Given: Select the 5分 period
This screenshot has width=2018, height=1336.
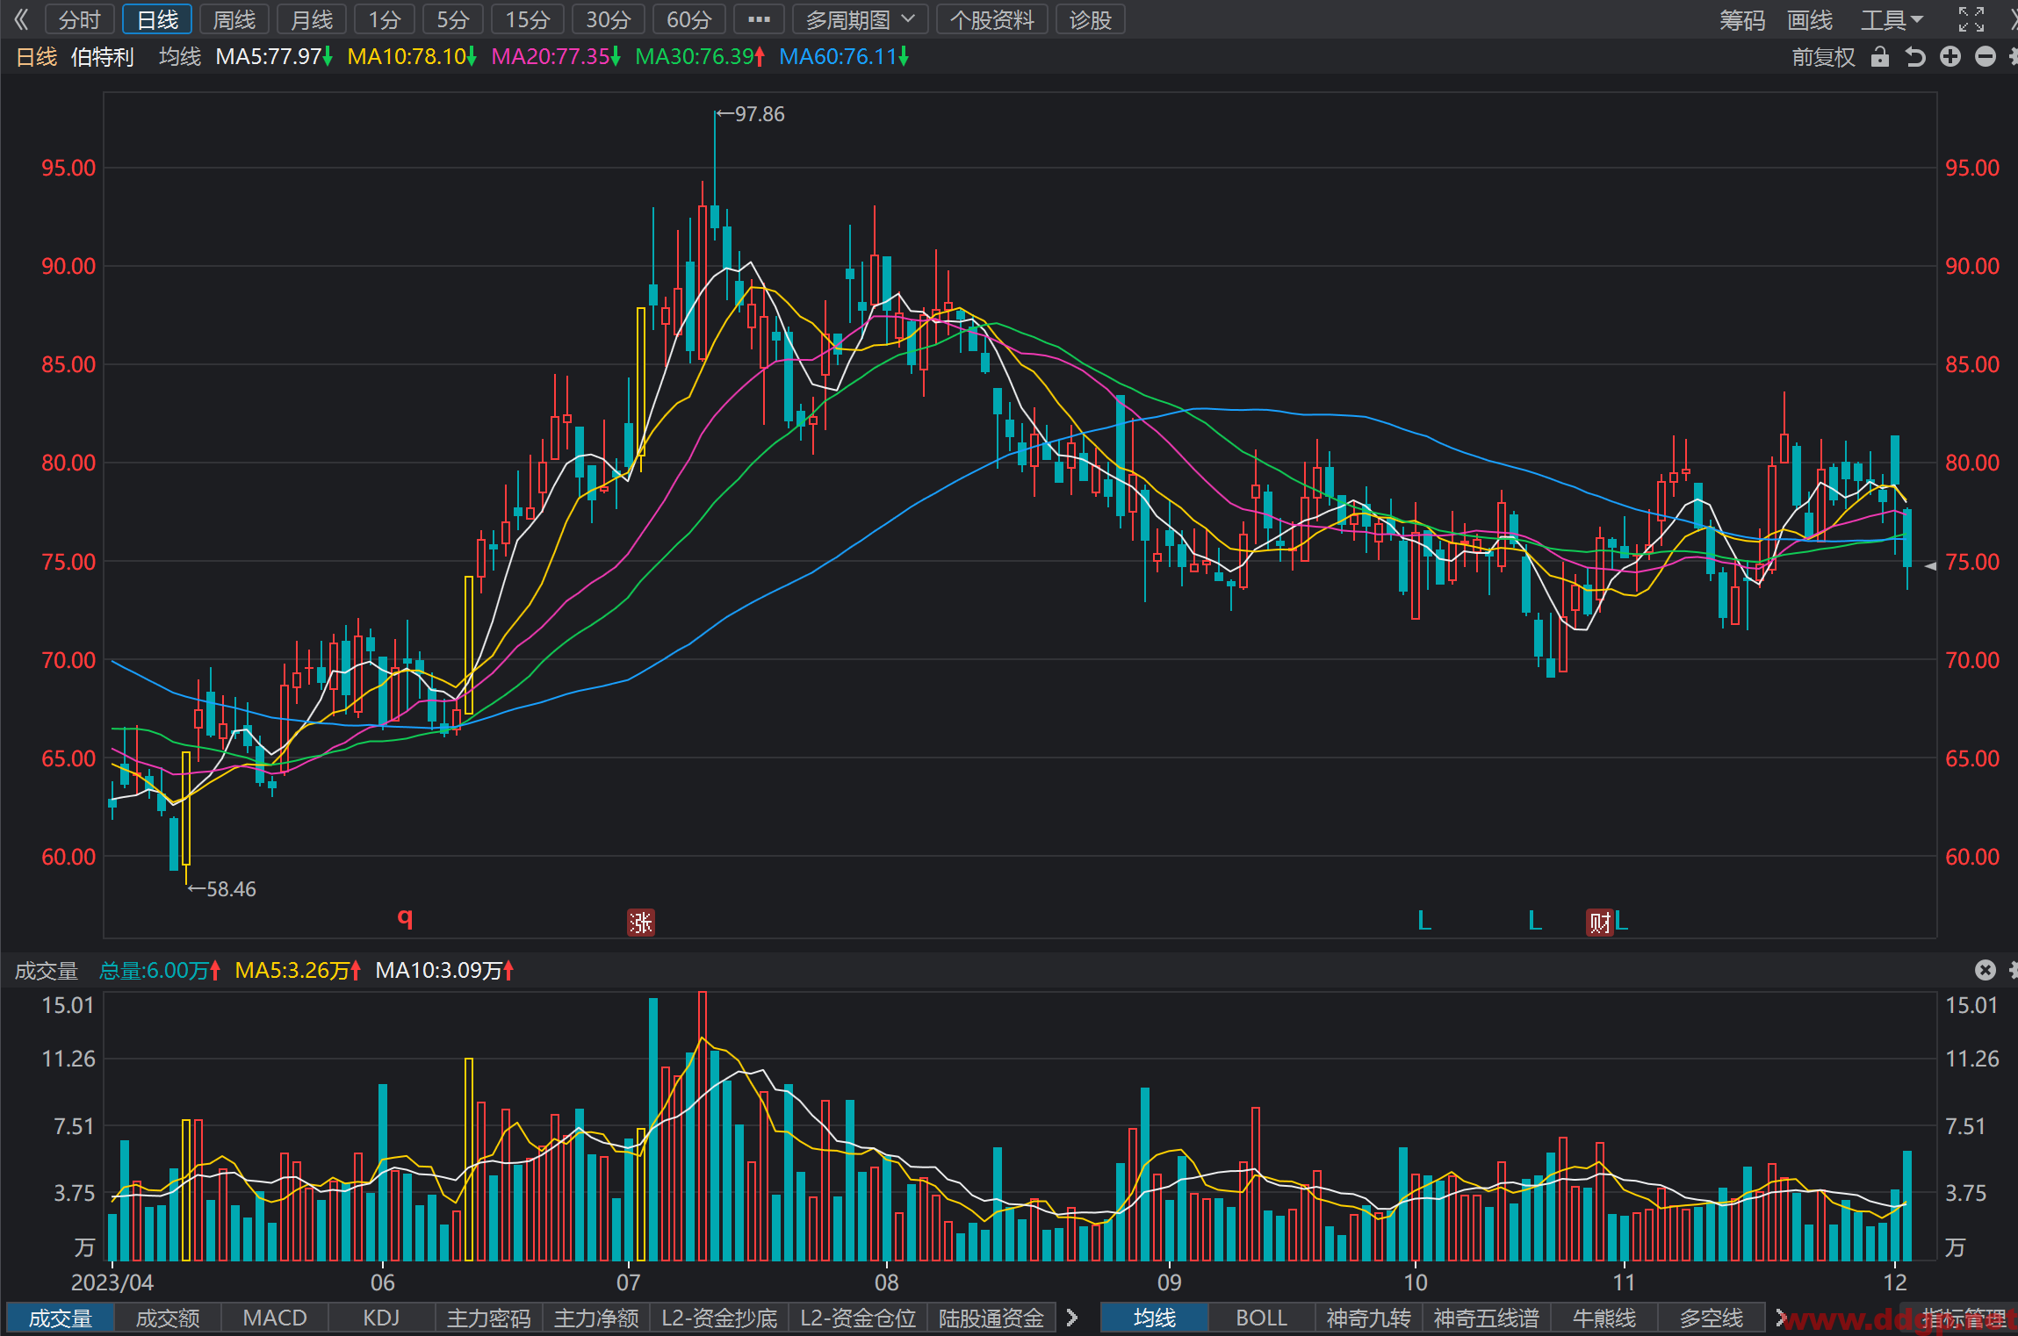Looking at the screenshot, I should click(x=453, y=19).
